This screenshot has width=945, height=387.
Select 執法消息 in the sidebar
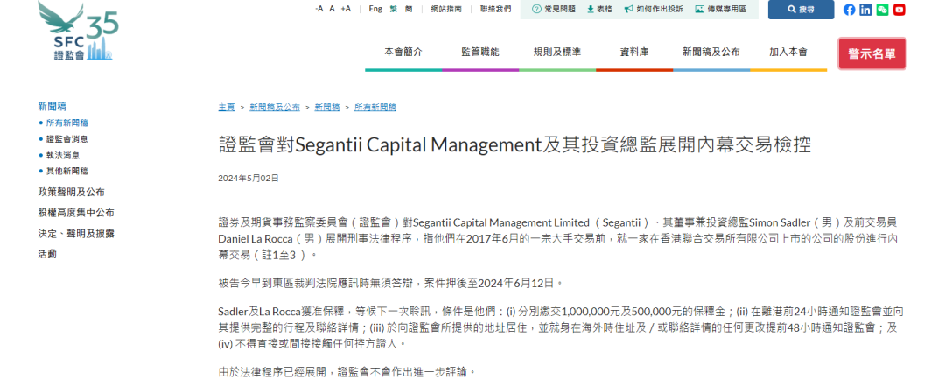pos(63,156)
